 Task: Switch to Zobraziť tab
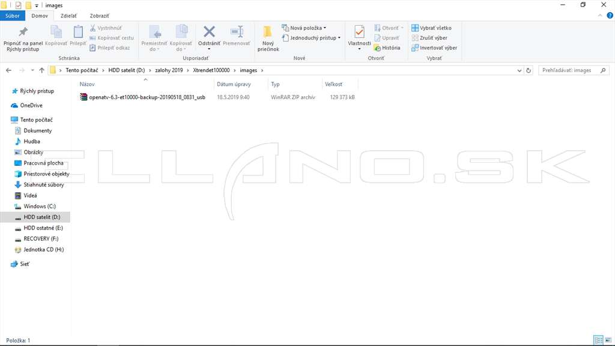tap(99, 16)
